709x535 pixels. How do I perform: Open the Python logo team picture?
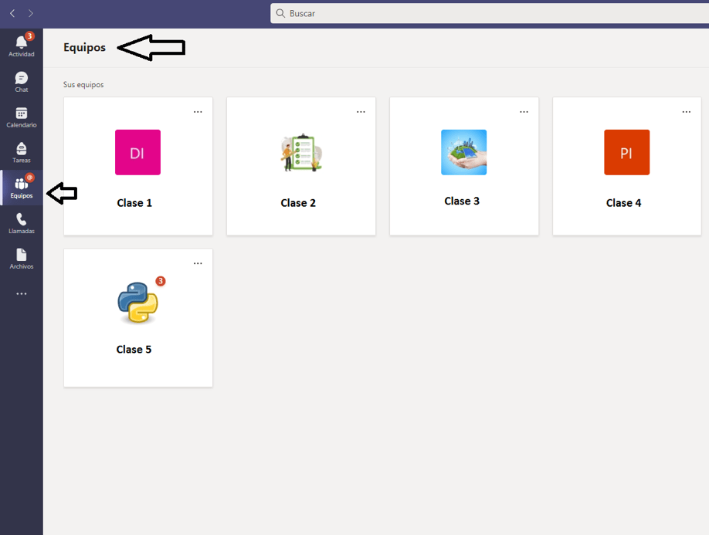pos(138,303)
